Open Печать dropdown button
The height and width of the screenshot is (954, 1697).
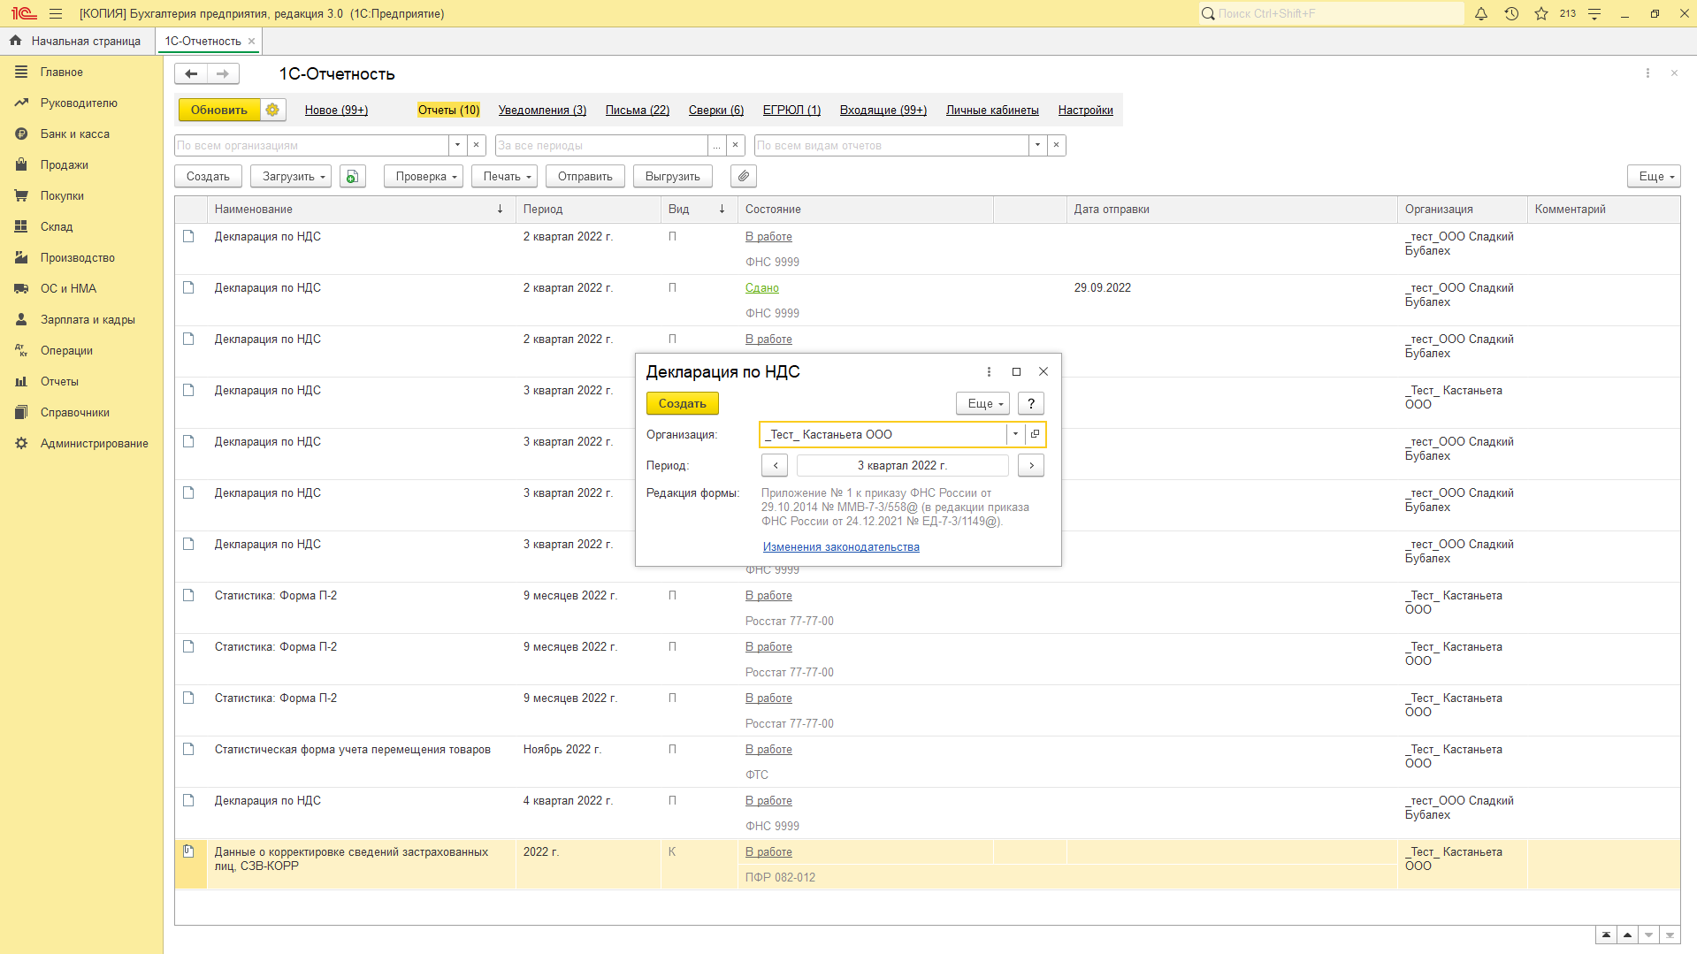click(504, 176)
